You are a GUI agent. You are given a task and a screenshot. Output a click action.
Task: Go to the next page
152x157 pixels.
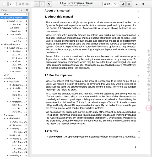click(x=42, y=4)
